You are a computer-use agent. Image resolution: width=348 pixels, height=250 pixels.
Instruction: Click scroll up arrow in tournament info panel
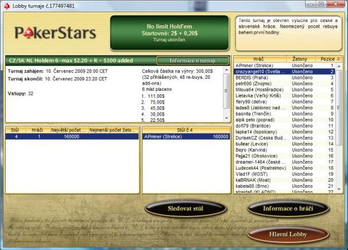point(226,70)
